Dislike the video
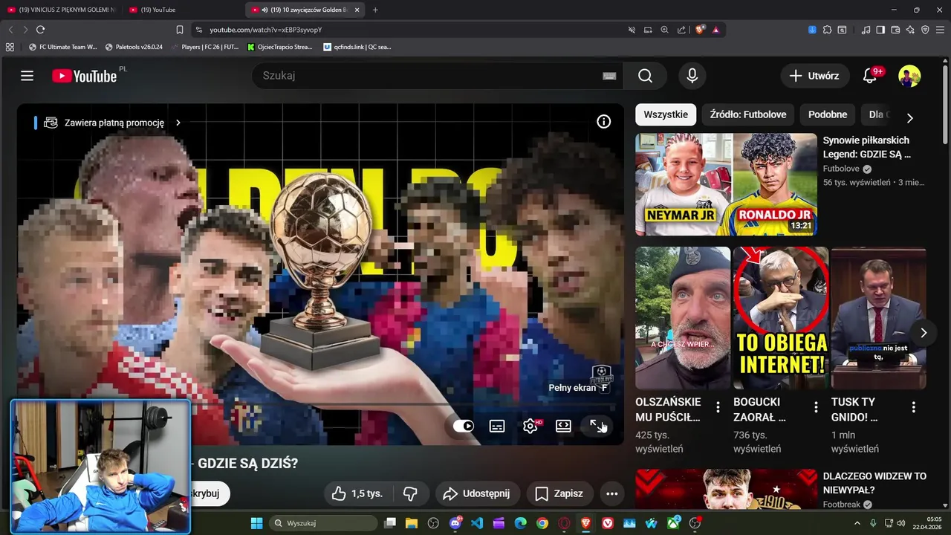Viewport: 951px width, 535px height. pyautogui.click(x=410, y=493)
